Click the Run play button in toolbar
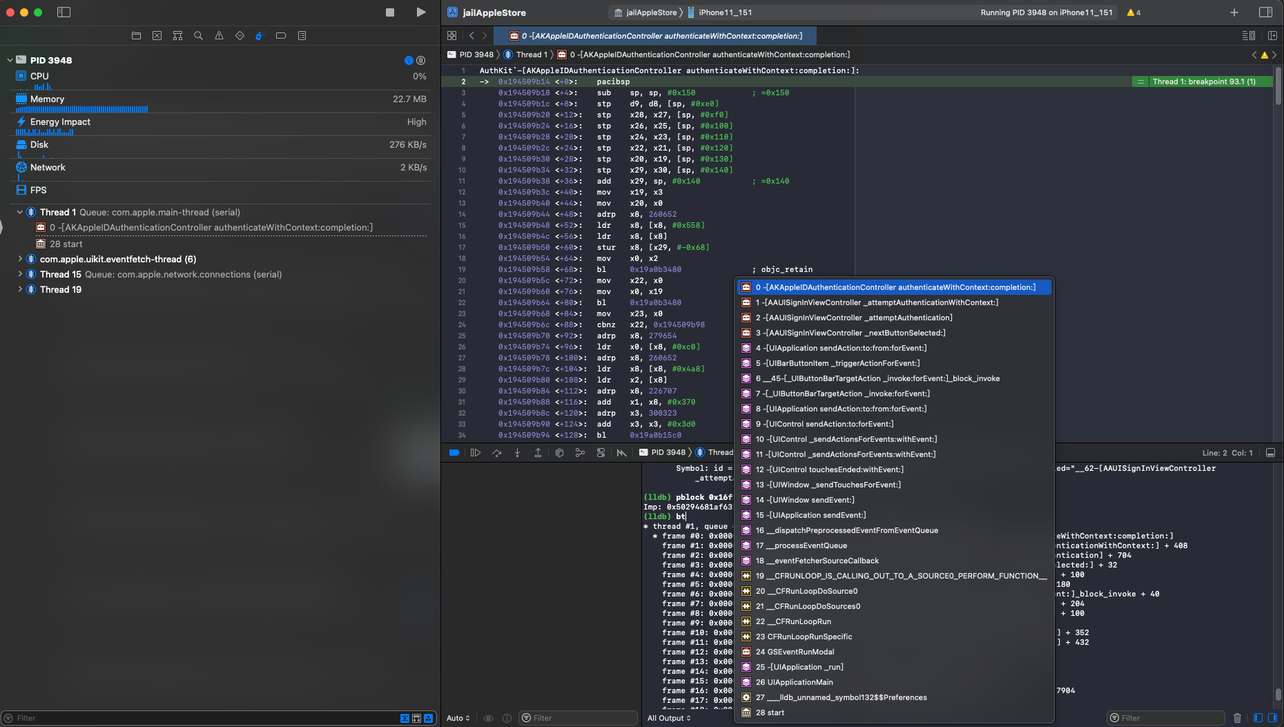The height and width of the screenshot is (727, 1284). click(x=421, y=12)
